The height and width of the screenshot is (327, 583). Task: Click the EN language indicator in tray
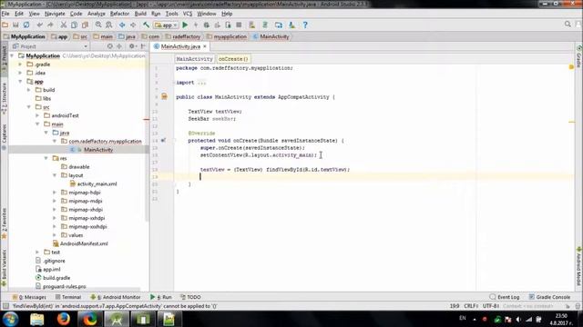pyautogui.click(x=463, y=318)
